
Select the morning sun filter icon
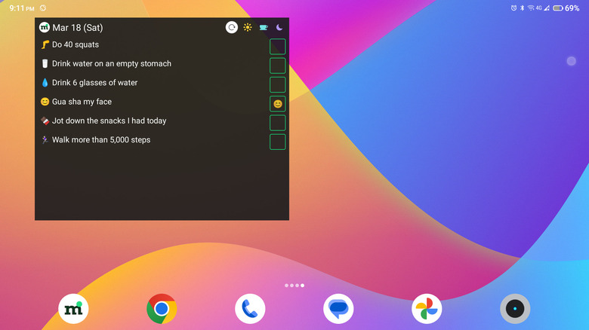click(x=248, y=27)
